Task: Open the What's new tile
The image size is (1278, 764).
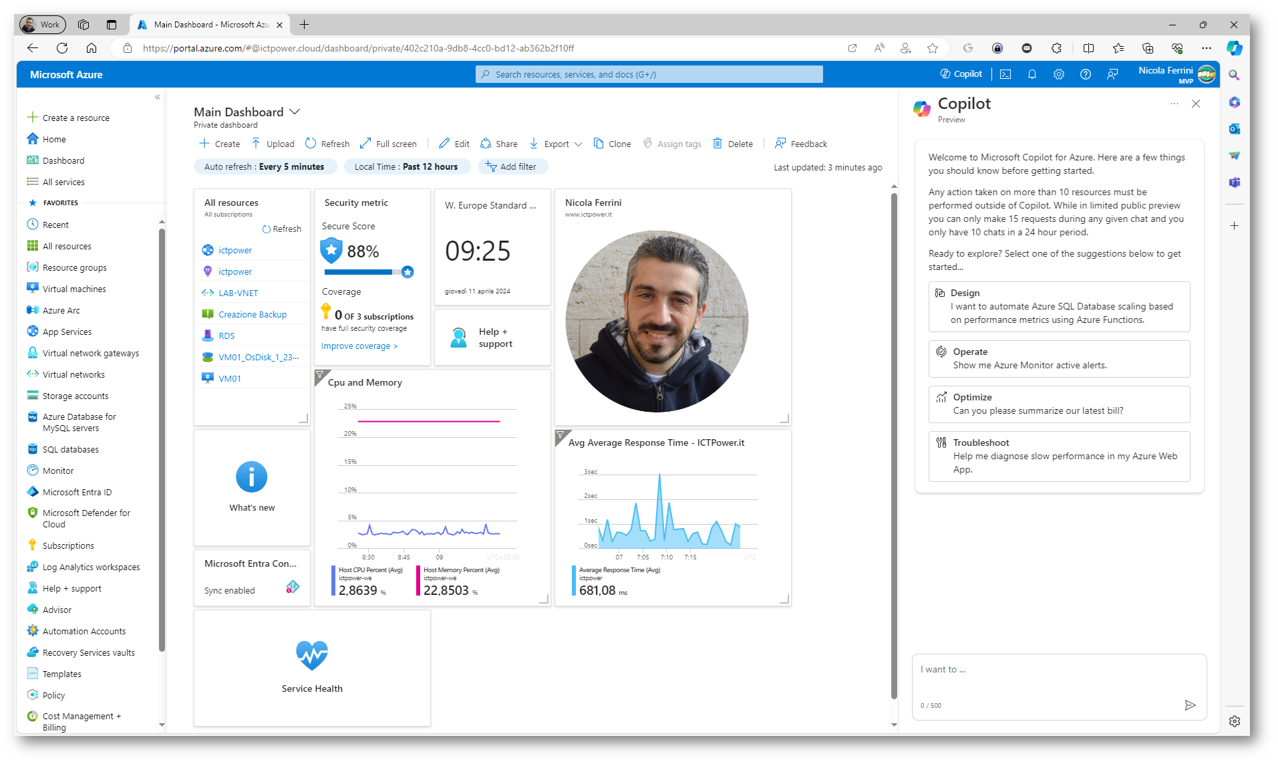Action: coord(252,487)
